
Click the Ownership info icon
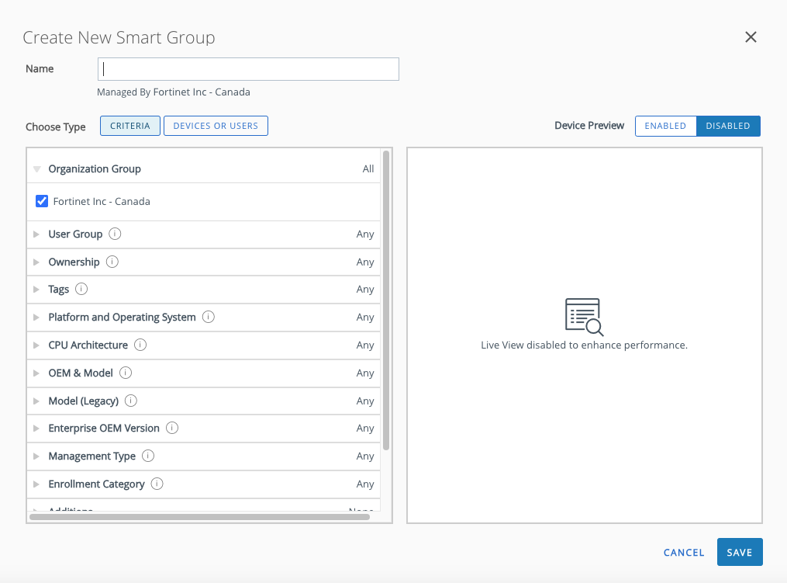point(112,262)
